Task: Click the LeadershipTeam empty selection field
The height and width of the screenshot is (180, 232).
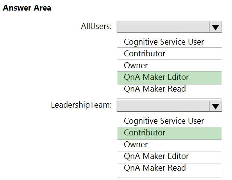Action: pos(163,106)
